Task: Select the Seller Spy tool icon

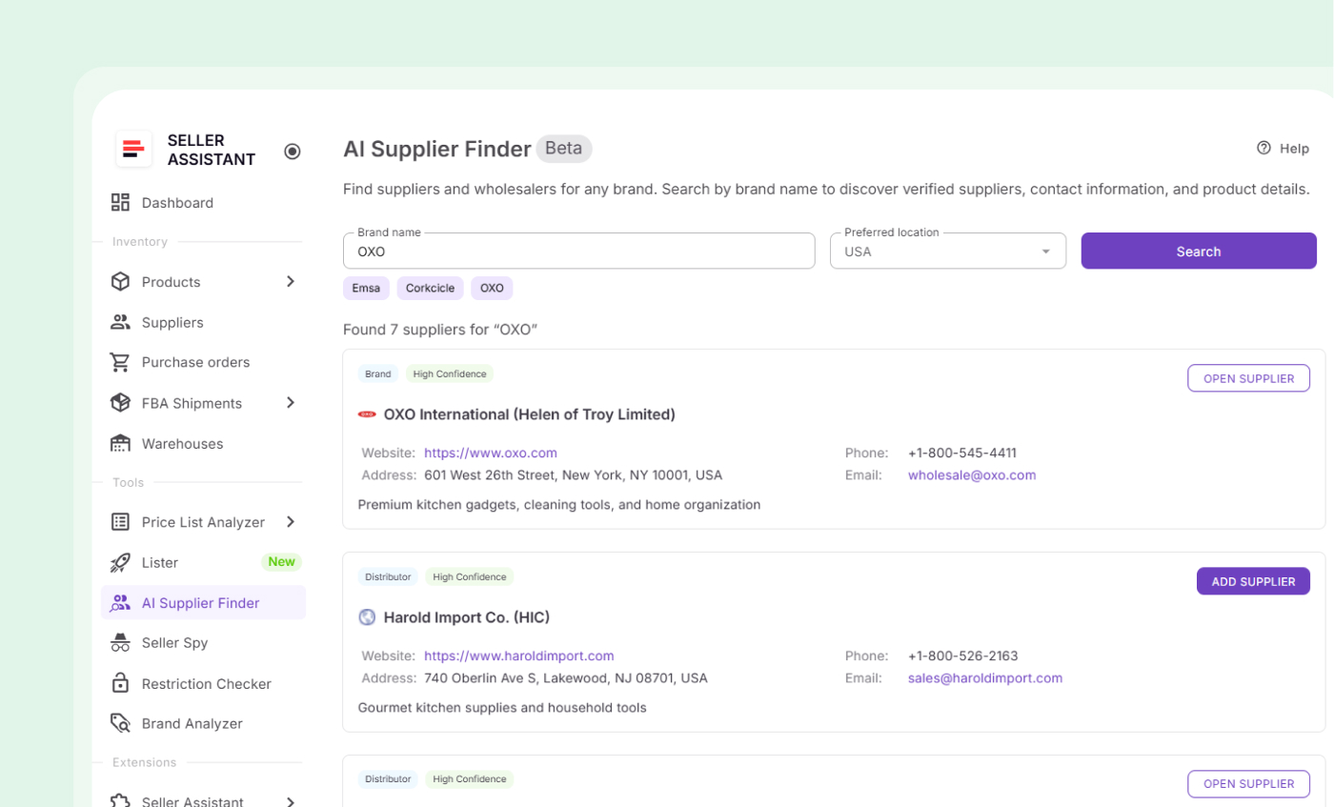Action: 120,642
